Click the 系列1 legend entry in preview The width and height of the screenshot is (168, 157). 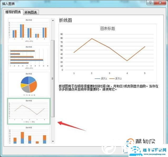[x=101, y=79]
